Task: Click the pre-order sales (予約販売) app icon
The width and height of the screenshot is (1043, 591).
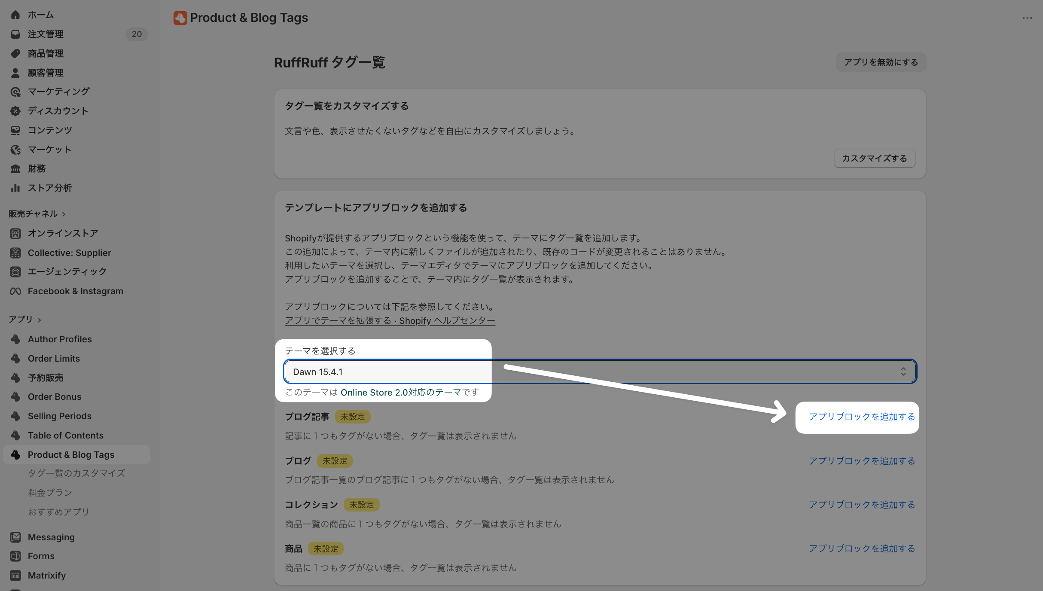Action: (15, 378)
